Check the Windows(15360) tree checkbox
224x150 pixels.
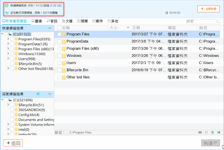12,54
